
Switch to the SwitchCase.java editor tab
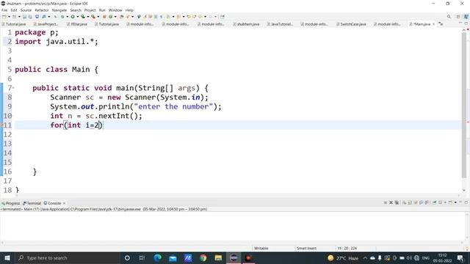pos(351,24)
